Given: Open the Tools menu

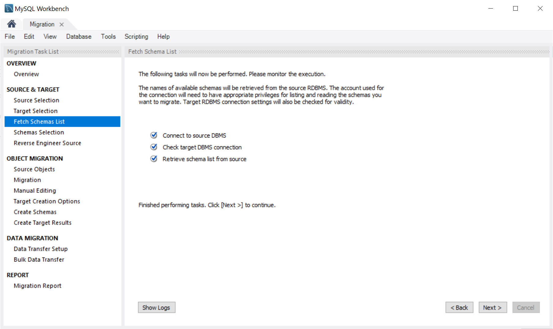Looking at the screenshot, I should (x=108, y=37).
